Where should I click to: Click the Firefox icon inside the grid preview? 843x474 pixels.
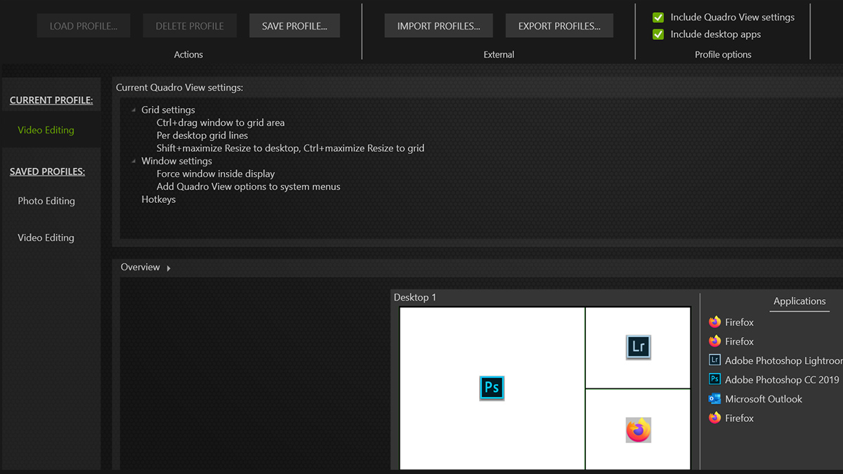637,430
